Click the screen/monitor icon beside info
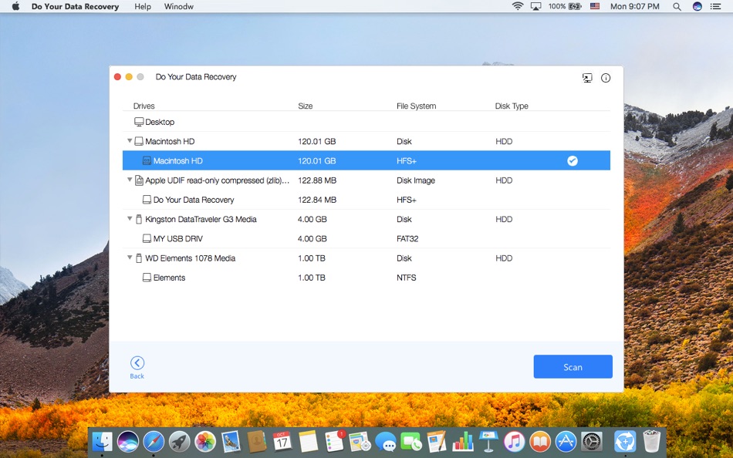Screen dimensions: 733x458 click(x=587, y=78)
